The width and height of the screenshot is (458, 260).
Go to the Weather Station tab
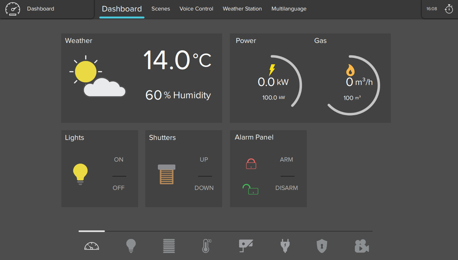pos(242,9)
